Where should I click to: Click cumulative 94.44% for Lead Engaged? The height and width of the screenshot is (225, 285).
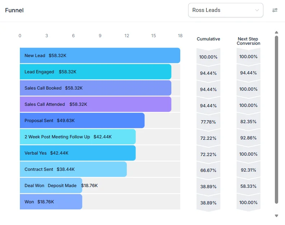coord(208,73)
